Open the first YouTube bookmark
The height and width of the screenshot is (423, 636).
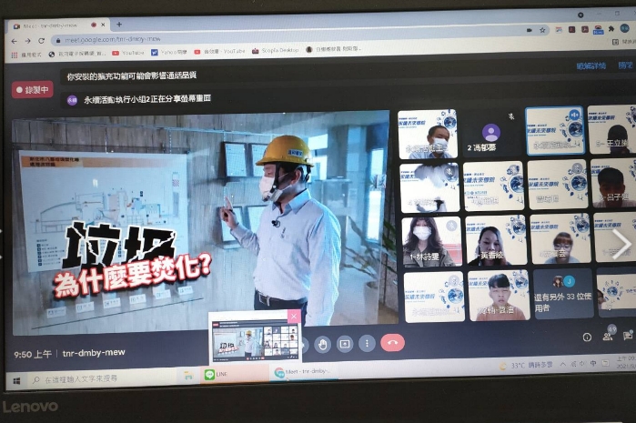point(128,53)
